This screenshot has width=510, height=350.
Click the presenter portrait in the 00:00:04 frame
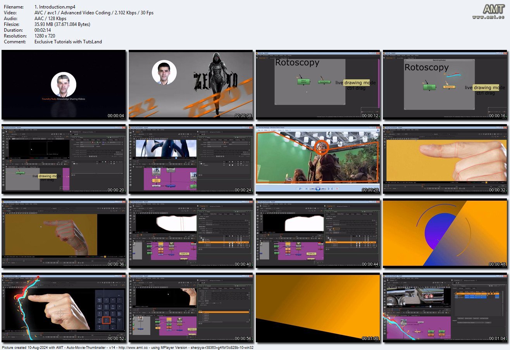64,85
